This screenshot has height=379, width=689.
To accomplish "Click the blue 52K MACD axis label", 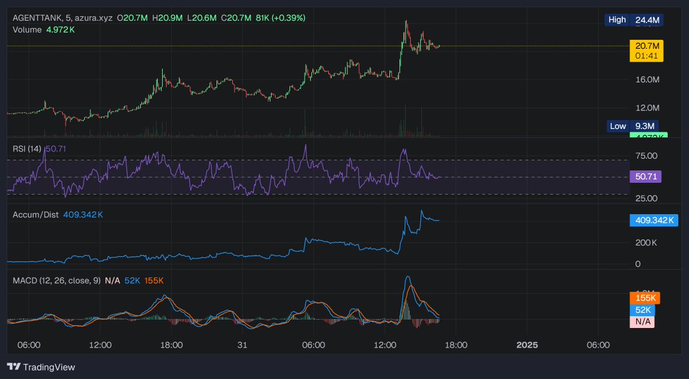I will tap(642, 310).
